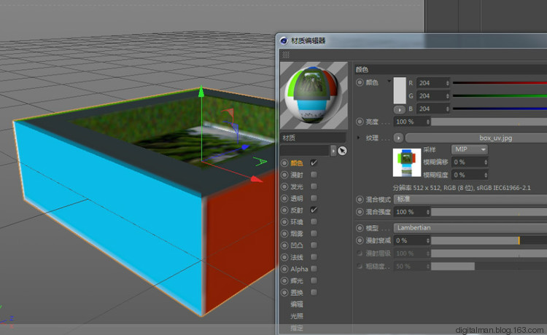This screenshot has width=547, height=335.
Task: Enable the Alpha channel checkbox
Action: [314, 269]
